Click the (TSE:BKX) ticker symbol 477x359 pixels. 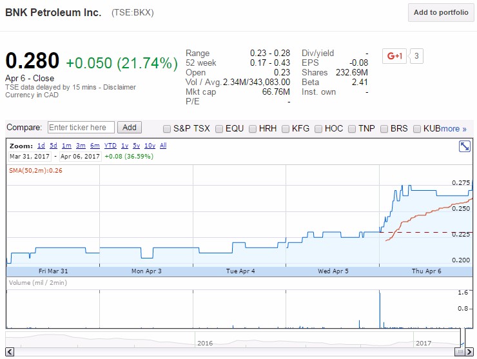click(x=132, y=12)
